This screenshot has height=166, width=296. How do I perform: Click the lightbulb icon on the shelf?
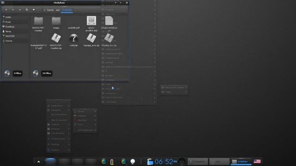(x=133, y=162)
